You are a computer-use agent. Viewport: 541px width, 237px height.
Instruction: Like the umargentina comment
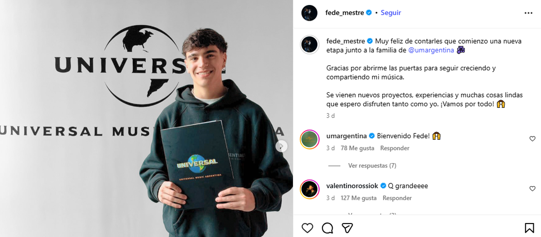(532, 139)
